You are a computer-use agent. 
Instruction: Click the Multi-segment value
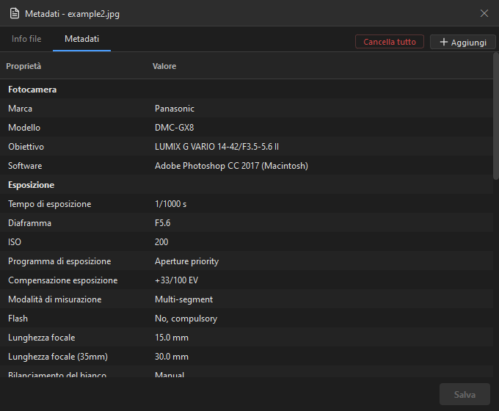(x=184, y=299)
